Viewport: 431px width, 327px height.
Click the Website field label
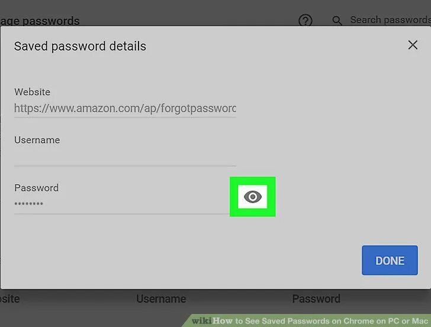pos(32,92)
